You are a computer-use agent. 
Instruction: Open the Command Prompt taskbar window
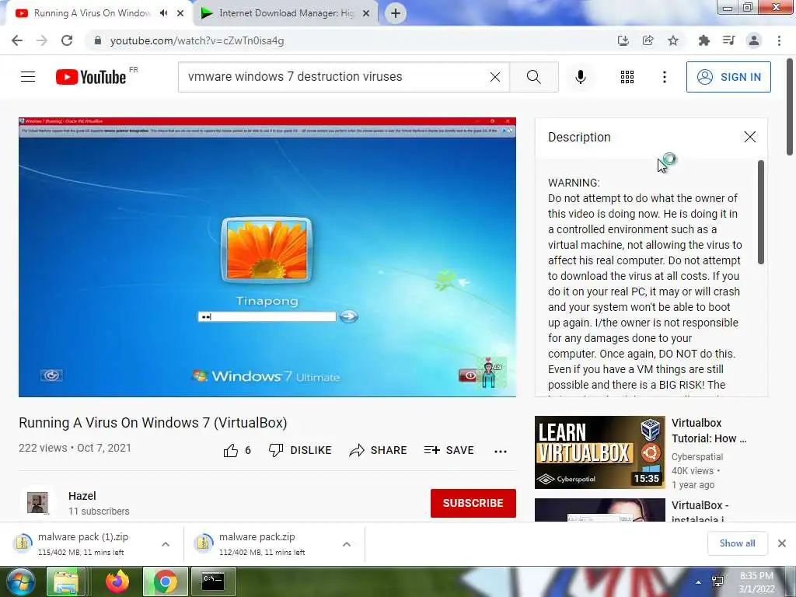click(213, 581)
